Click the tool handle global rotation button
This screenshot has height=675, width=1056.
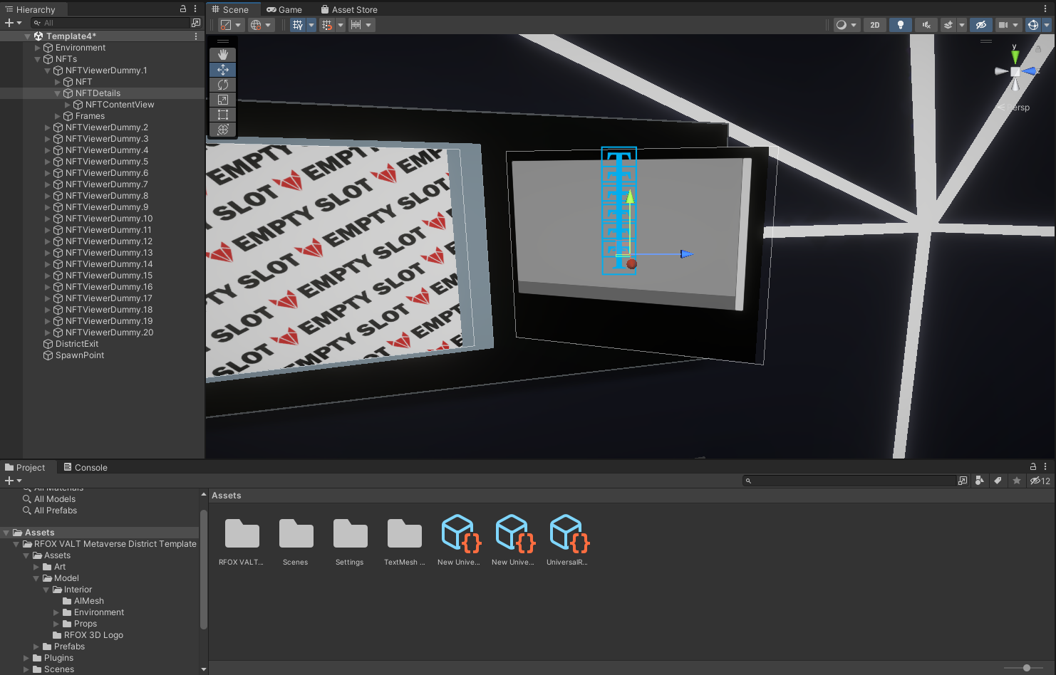point(261,25)
